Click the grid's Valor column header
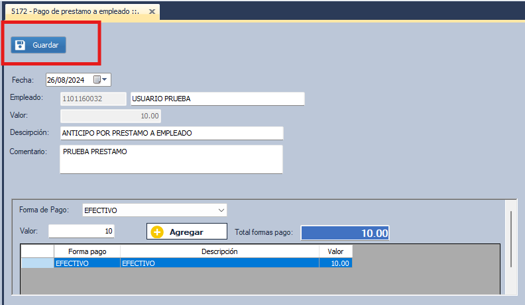This screenshot has width=525, height=305. pyautogui.click(x=335, y=251)
